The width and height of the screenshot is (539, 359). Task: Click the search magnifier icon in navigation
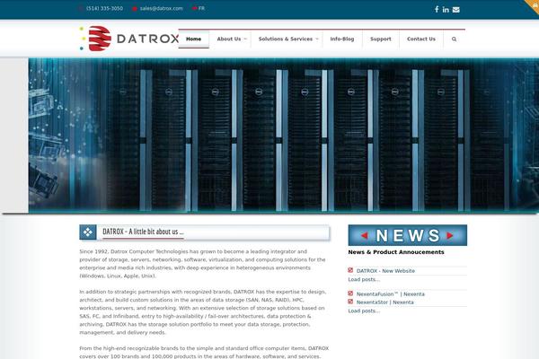(454, 39)
